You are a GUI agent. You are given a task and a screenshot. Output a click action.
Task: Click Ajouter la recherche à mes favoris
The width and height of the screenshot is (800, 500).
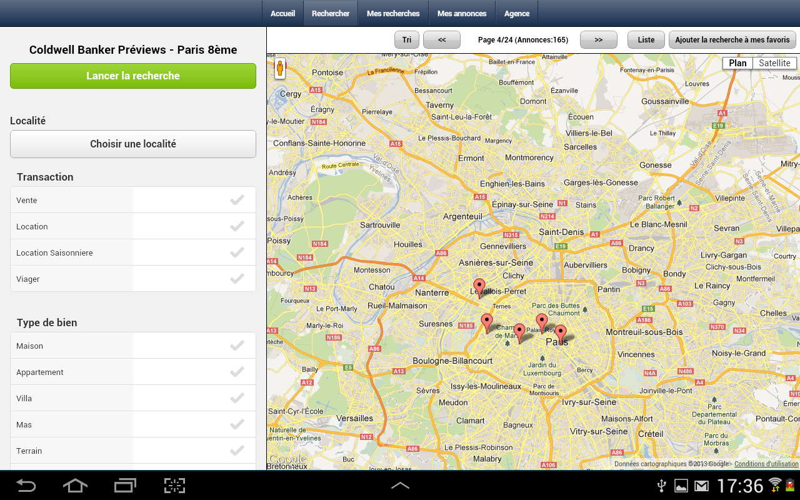click(x=732, y=39)
